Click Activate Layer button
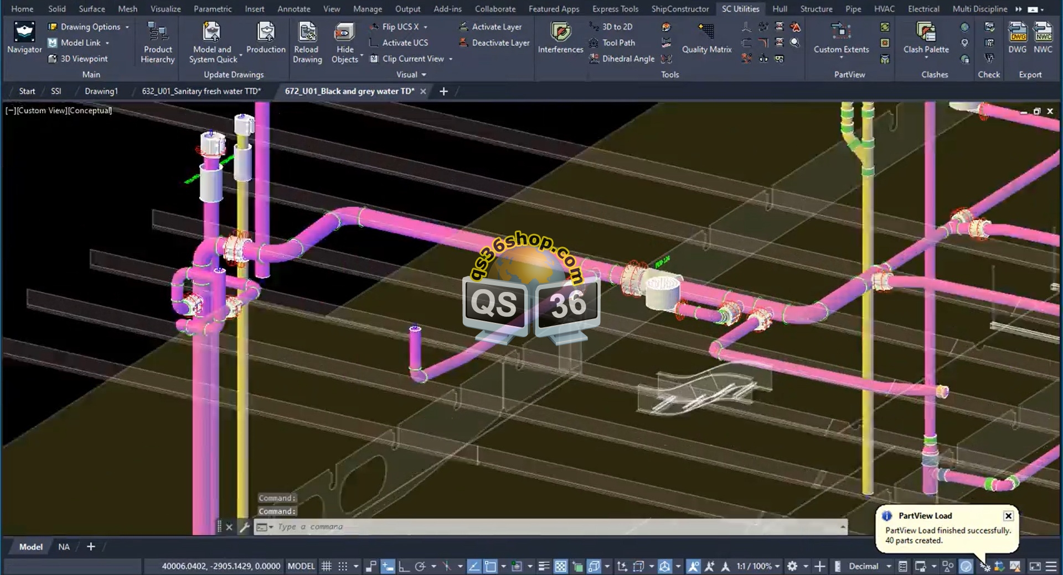1063x575 pixels. click(491, 27)
